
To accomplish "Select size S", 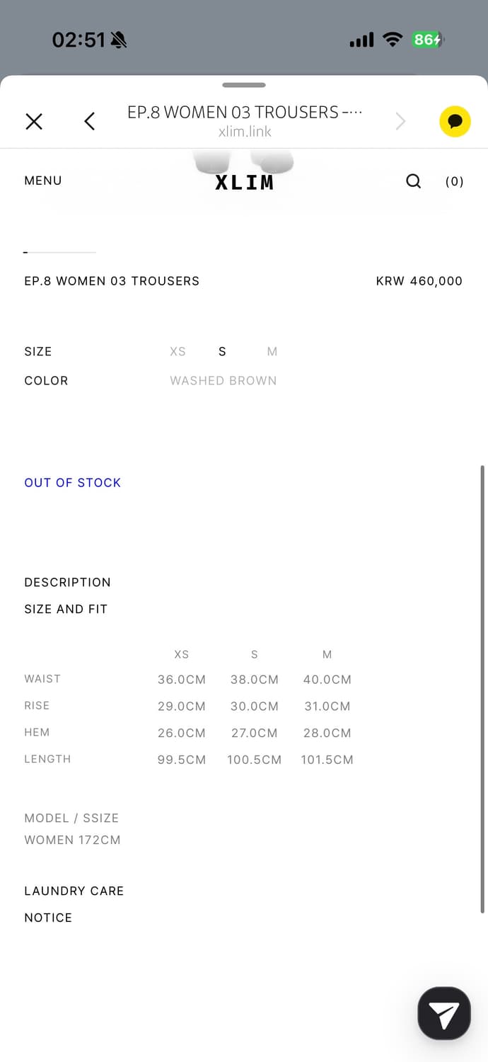I will tap(222, 352).
